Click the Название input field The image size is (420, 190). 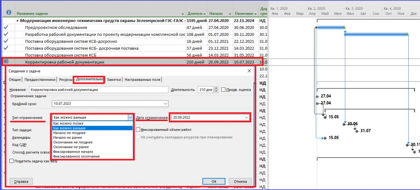(x=98, y=90)
